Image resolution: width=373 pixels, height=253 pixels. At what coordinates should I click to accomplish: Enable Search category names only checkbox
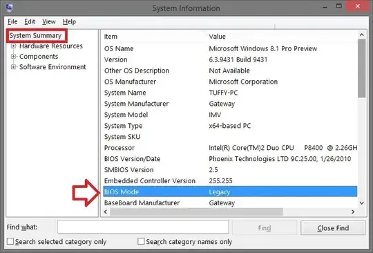(141, 241)
